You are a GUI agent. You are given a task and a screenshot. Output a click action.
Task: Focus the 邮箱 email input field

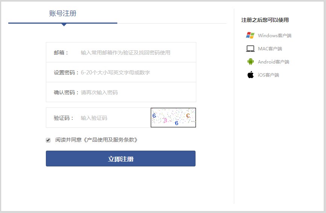[x=135, y=53]
